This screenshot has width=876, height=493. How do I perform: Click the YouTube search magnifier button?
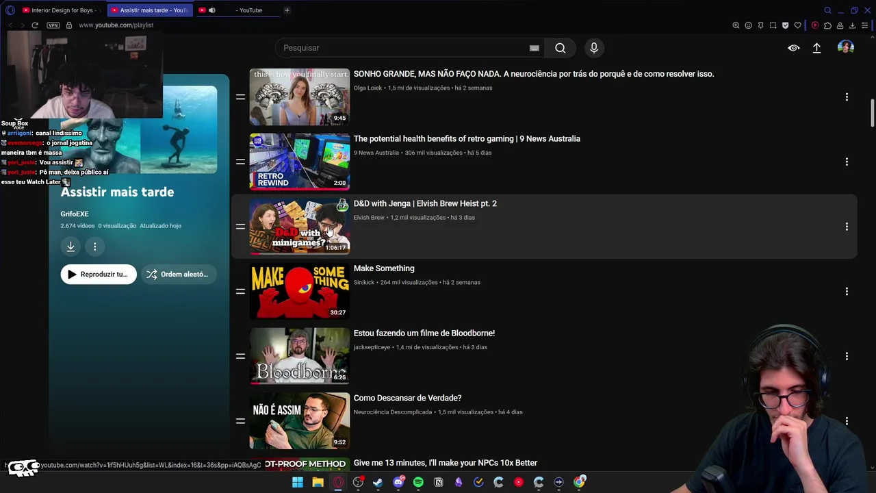click(561, 48)
